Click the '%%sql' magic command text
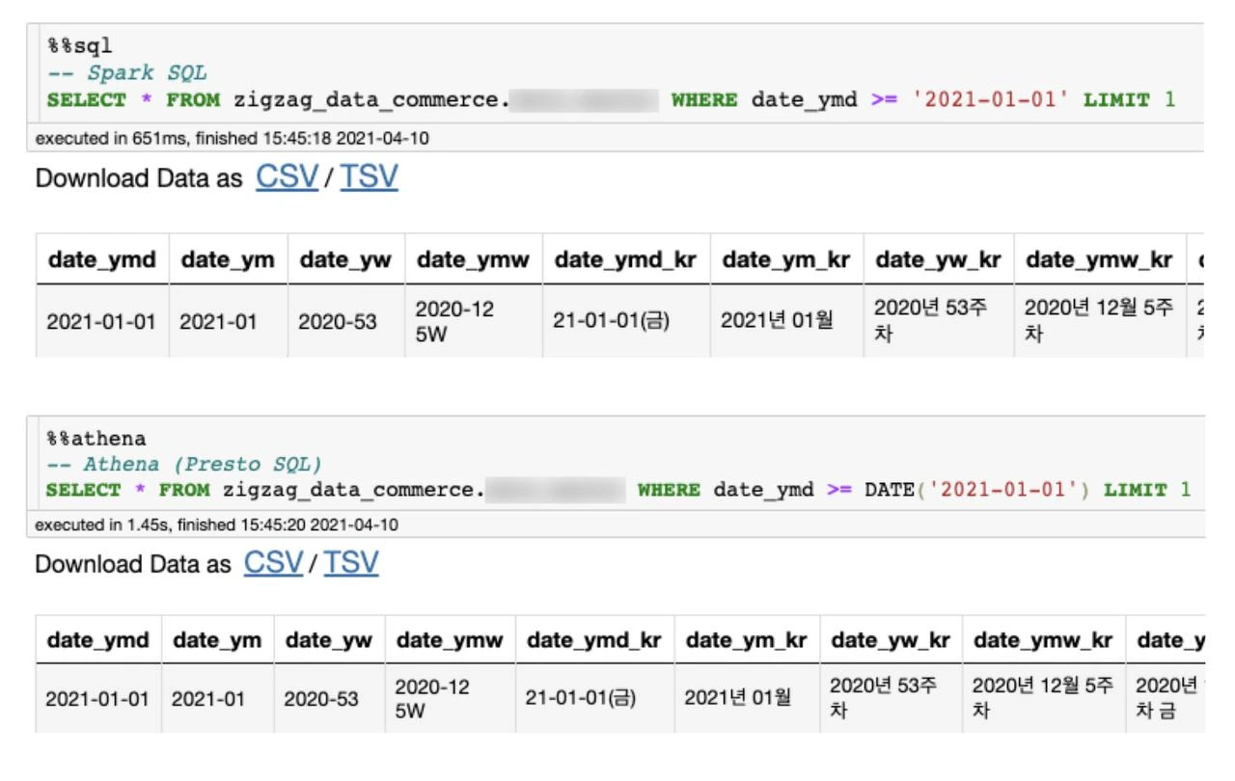The height and width of the screenshot is (781, 1235). (79, 45)
